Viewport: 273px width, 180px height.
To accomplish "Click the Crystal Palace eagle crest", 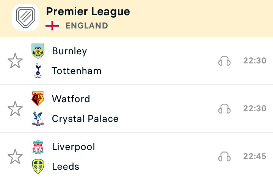I will click(38, 118).
